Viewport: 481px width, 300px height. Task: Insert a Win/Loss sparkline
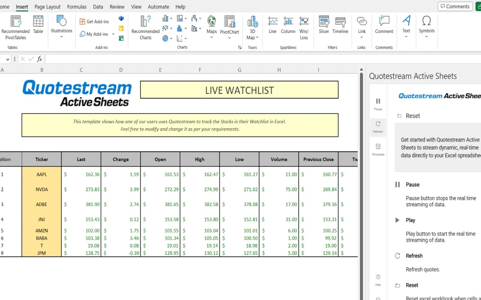pyautogui.click(x=304, y=28)
